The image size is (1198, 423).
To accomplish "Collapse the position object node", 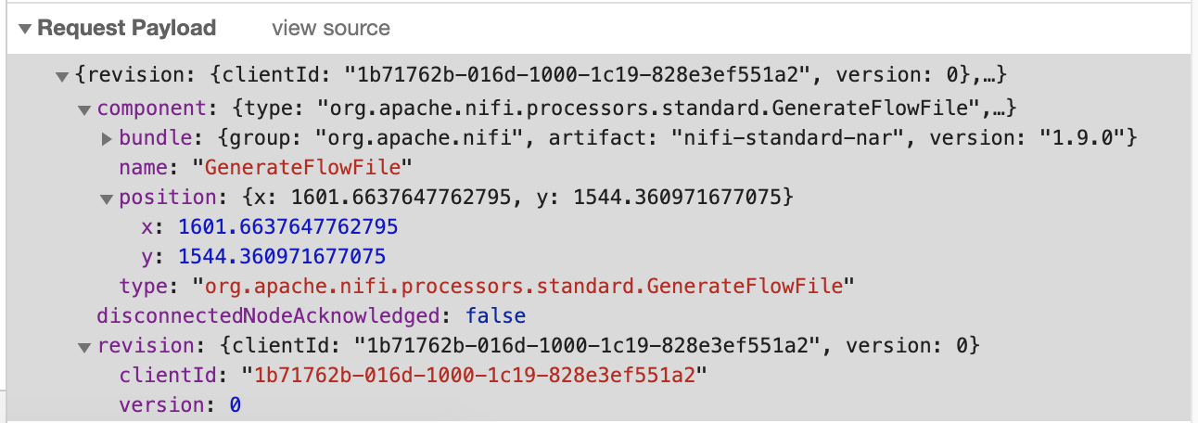I will pos(107,199).
